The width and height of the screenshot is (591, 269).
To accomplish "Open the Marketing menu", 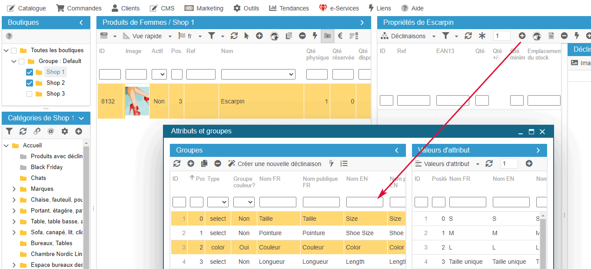I will click(x=204, y=8).
